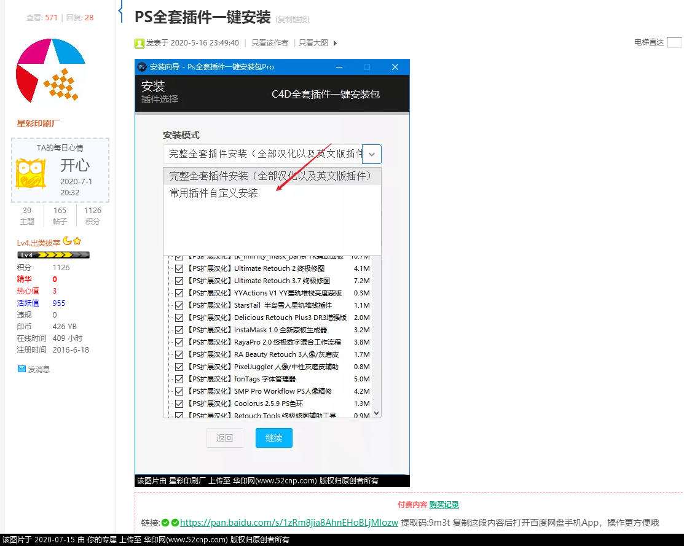Click the star level icon beside Lv4

click(77, 241)
